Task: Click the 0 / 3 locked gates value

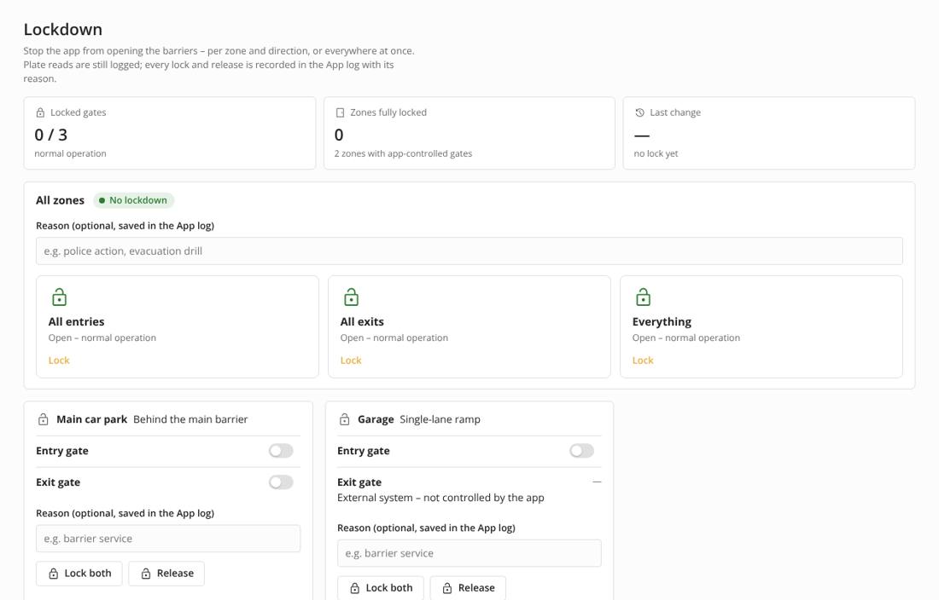Action: 51,135
